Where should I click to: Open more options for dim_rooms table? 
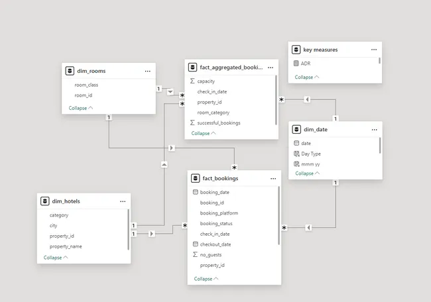tap(148, 71)
